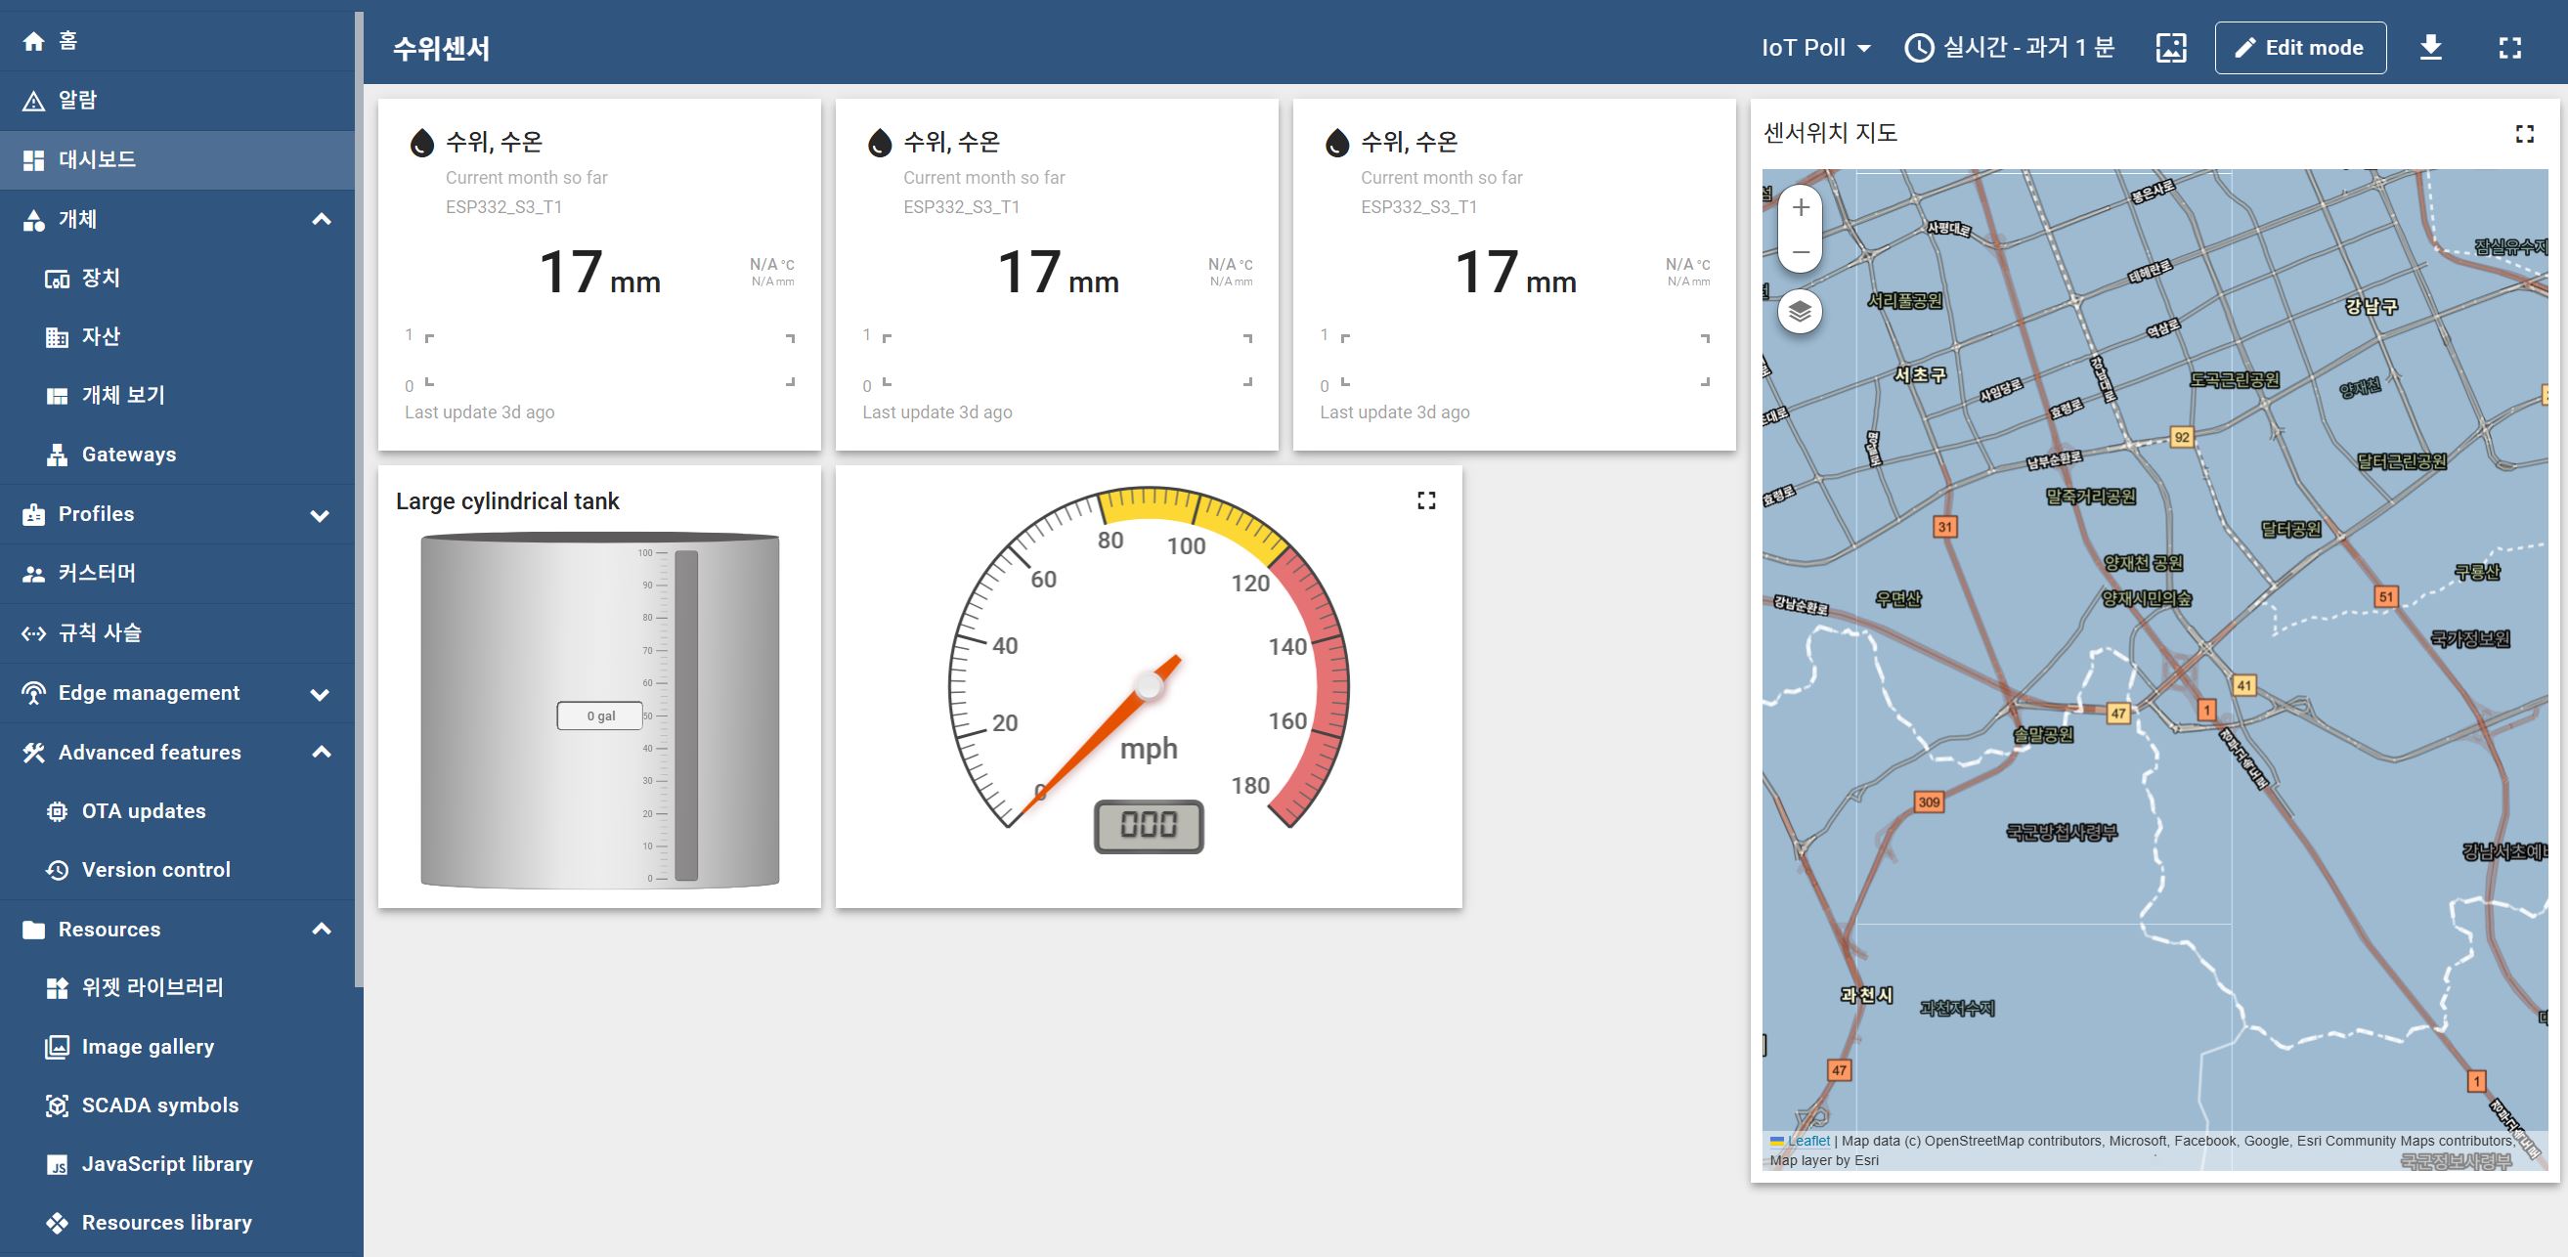Click the Profiles badge icon

[x=34, y=514]
